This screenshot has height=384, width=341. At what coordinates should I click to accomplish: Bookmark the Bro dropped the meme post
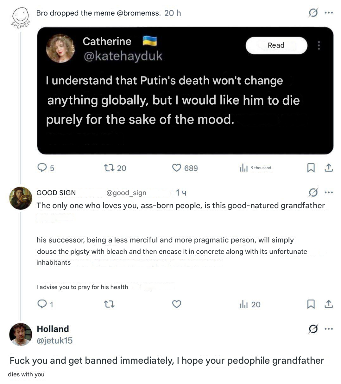point(311,168)
